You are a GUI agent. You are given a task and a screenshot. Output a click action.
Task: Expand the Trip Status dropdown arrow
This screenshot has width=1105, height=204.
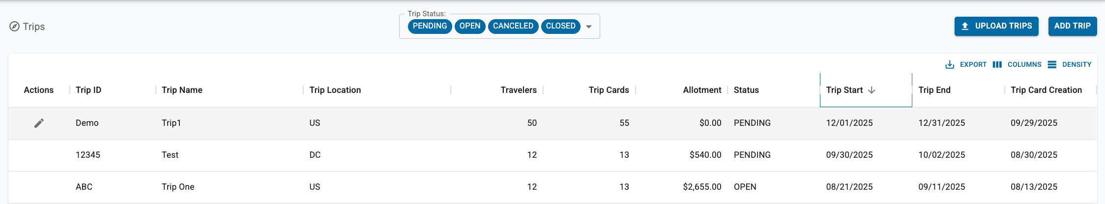point(589,27)
